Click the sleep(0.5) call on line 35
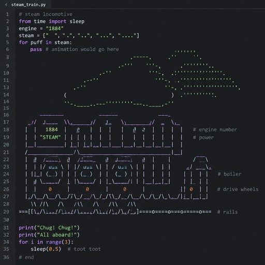 (46, 249)
